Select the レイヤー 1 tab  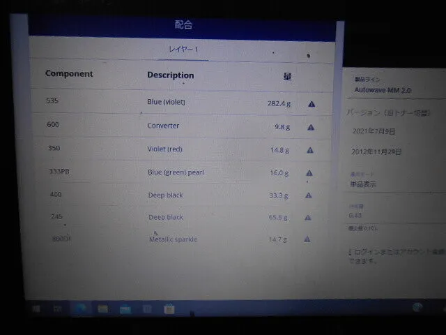(183, 50)
